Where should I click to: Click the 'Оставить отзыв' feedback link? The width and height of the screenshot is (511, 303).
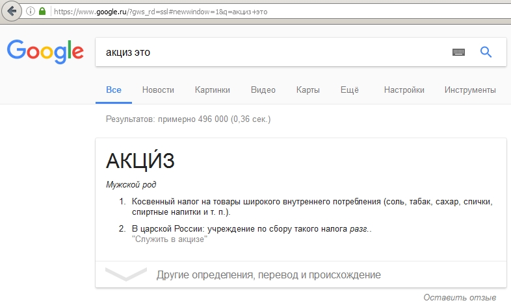pyautogui.click(x=460, y=297)
